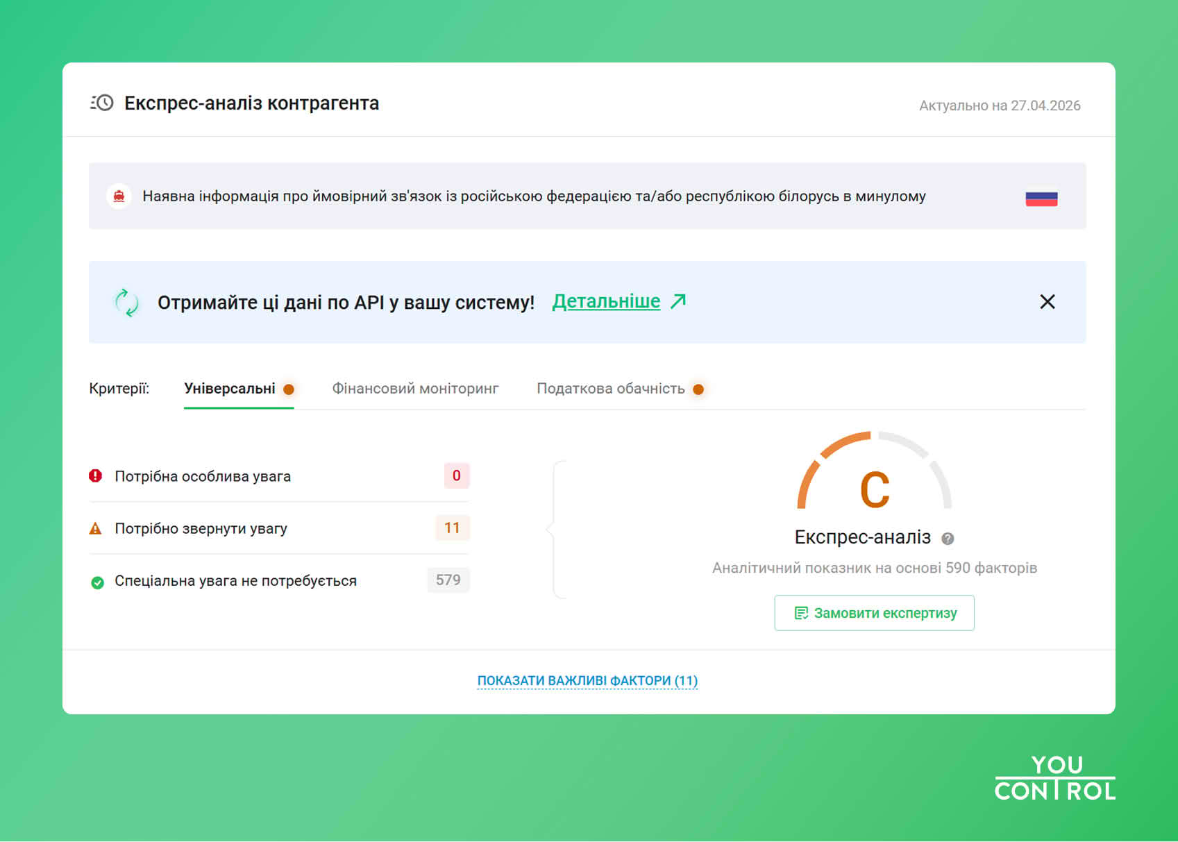The image size is (1178, 842).
Task: Click the API sync arrows icon
Action: pos(126,302)
